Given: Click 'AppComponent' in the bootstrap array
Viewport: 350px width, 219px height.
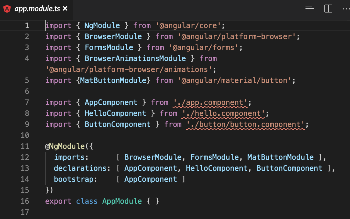Looking at the screenshot, I should (x=150, y=179).
